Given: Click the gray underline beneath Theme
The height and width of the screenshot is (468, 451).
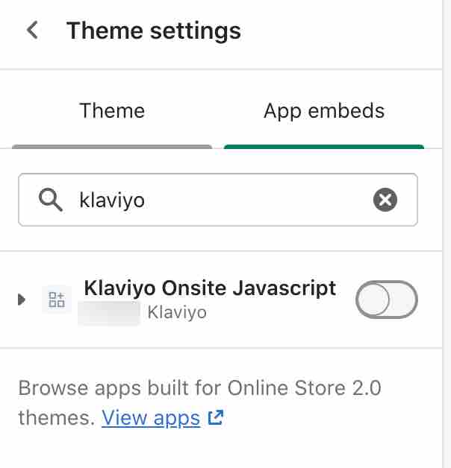Looking at the screenshot, I should click(112, 146).
